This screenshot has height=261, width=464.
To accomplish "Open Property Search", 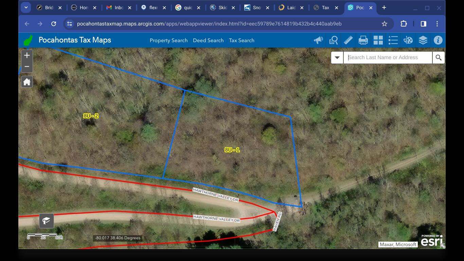I will pos(168,40).
